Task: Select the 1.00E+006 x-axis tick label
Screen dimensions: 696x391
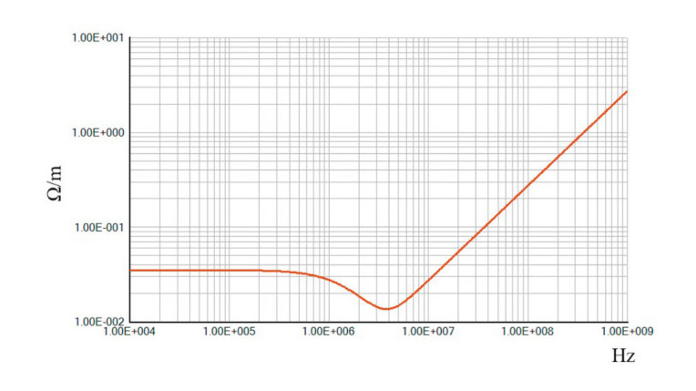Action: 330,333
